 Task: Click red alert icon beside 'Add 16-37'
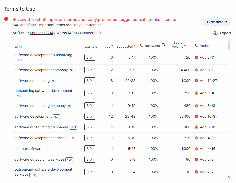[x=196, y=116]
